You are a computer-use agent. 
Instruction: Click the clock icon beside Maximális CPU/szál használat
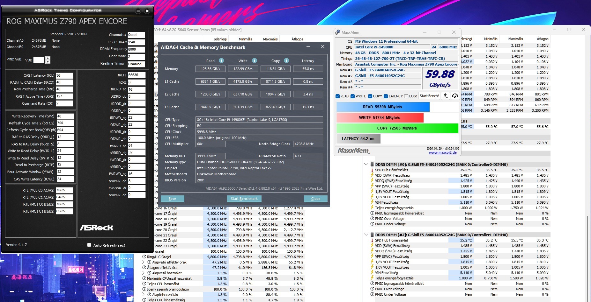144,278
